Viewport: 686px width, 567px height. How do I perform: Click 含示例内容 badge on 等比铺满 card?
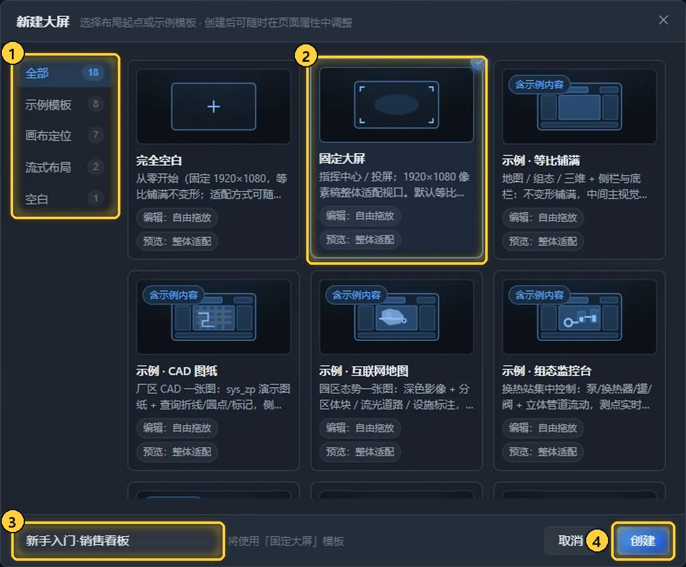pyautogui.click(x=539, y=84)
